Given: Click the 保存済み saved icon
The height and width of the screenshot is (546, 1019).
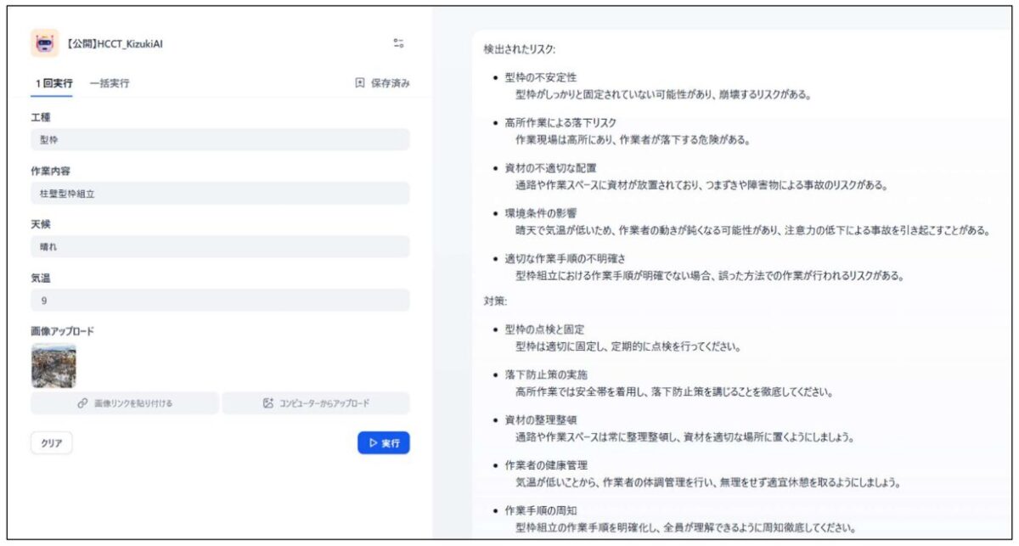Looking at the screenshot, I should point(360,83).
